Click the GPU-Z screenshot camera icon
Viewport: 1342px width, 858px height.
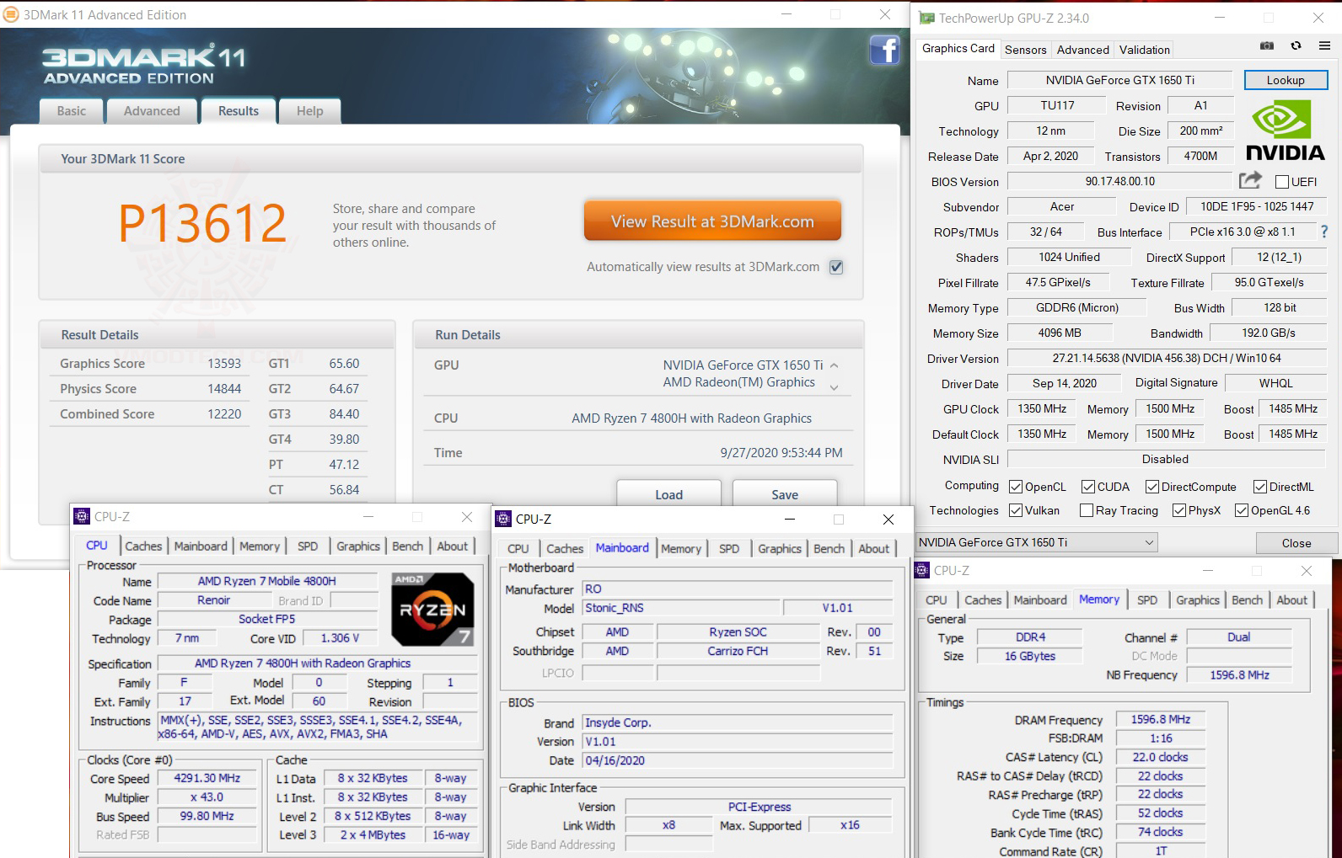click(1267, 45)
